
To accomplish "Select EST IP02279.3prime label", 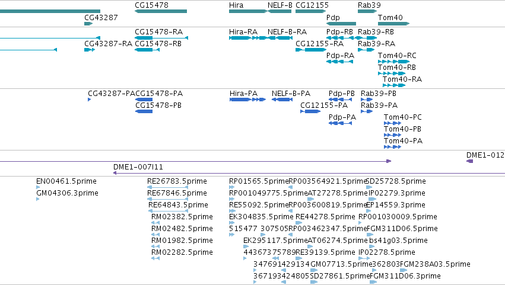I will (397, 193).
